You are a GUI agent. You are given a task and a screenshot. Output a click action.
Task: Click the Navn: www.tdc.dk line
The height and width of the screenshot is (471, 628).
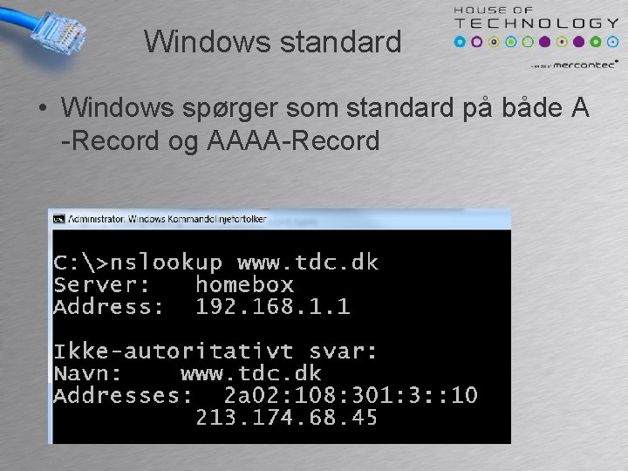pos(188,373)
